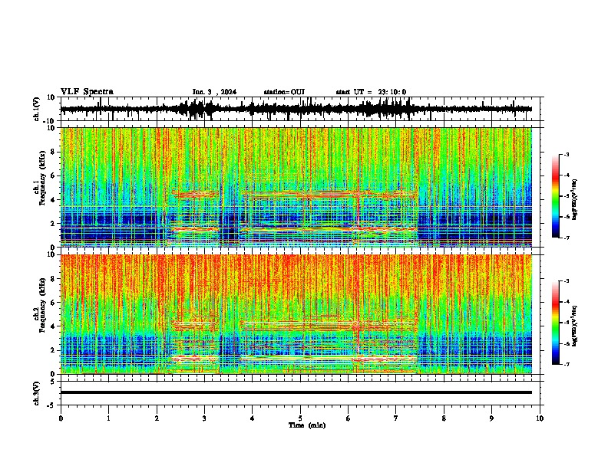Click the '-7' tick on ch.1 colorbar
This screenshot has width=608, height=469.
click(566, 238)
